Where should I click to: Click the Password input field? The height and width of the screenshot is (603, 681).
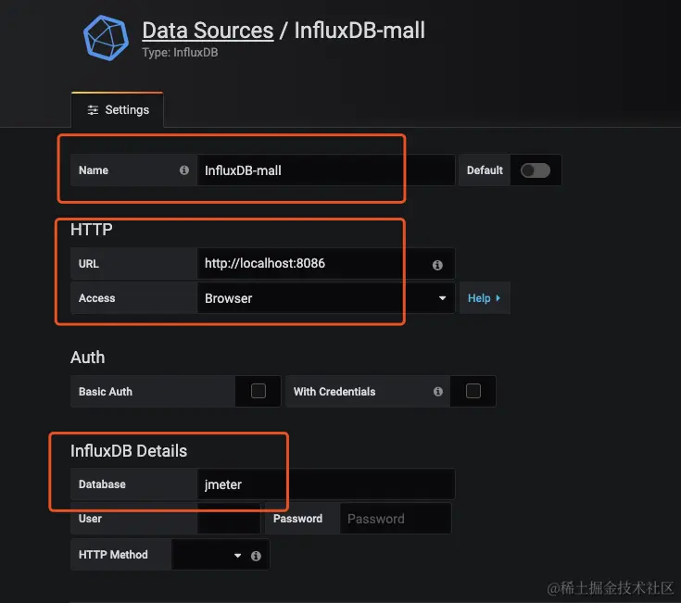coord(396,519)
